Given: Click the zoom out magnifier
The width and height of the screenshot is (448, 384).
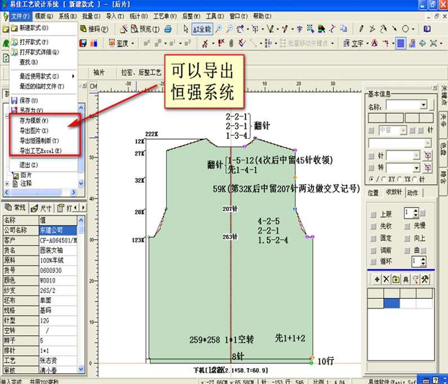Looking at the screenshot, I should 229,29.
